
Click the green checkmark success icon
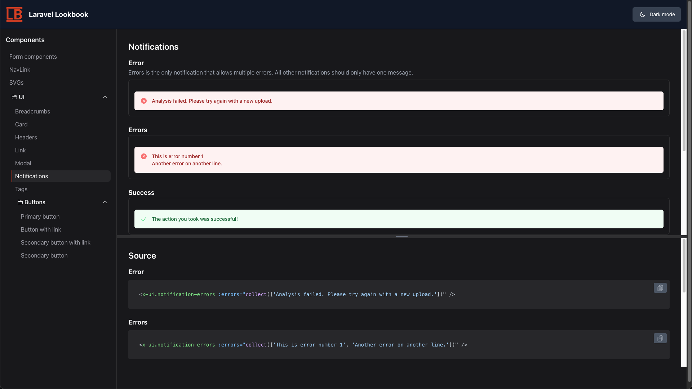pos(144,219)
